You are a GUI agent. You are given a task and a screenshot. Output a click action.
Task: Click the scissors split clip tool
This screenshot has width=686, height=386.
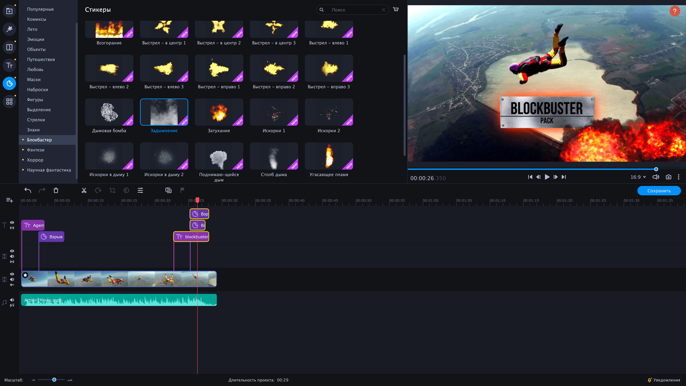[x=84, y=190]
